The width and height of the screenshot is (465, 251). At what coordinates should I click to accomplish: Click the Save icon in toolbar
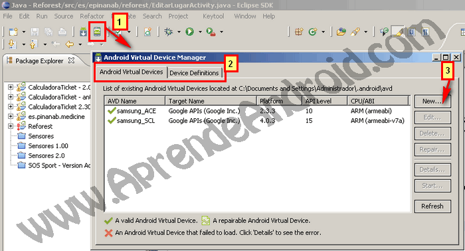click(x=35, y=32)
